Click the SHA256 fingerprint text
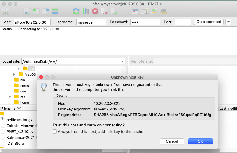Image resolution: width=237 pixels, height=153 pixels. 153,115
